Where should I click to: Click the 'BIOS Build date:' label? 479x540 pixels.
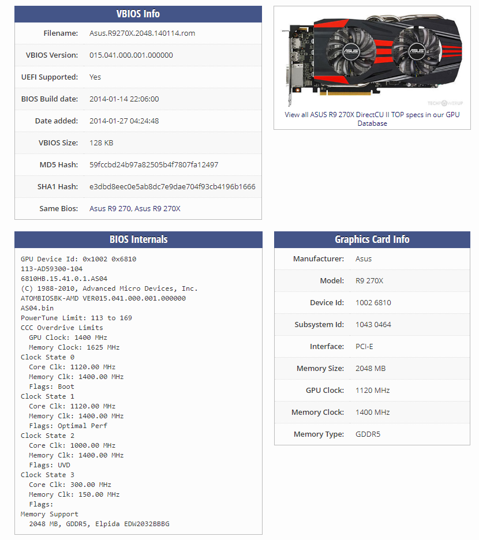pyautogui.click(x=50, y=99)
